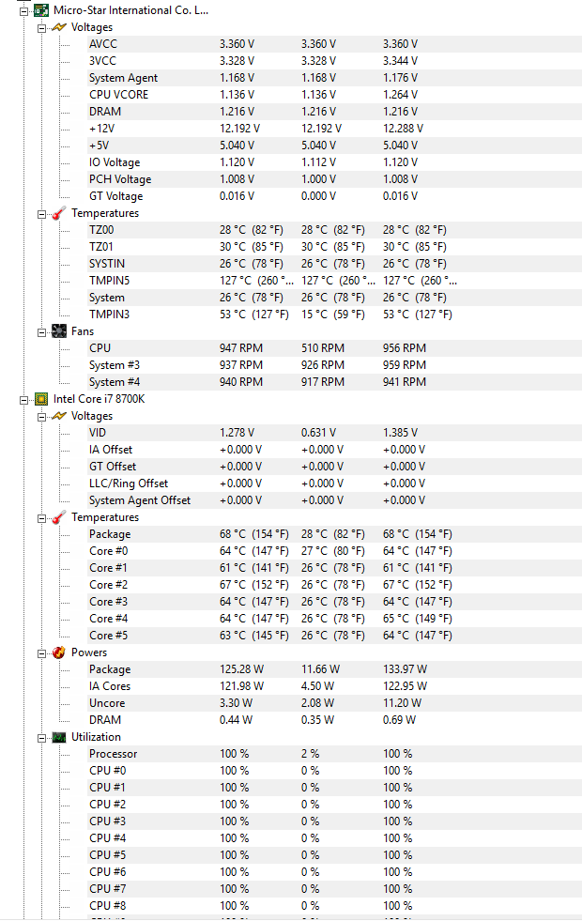Select the Core #0 temperature row
The width and height of the screenshot is (582, 921).
coord(335,551)
